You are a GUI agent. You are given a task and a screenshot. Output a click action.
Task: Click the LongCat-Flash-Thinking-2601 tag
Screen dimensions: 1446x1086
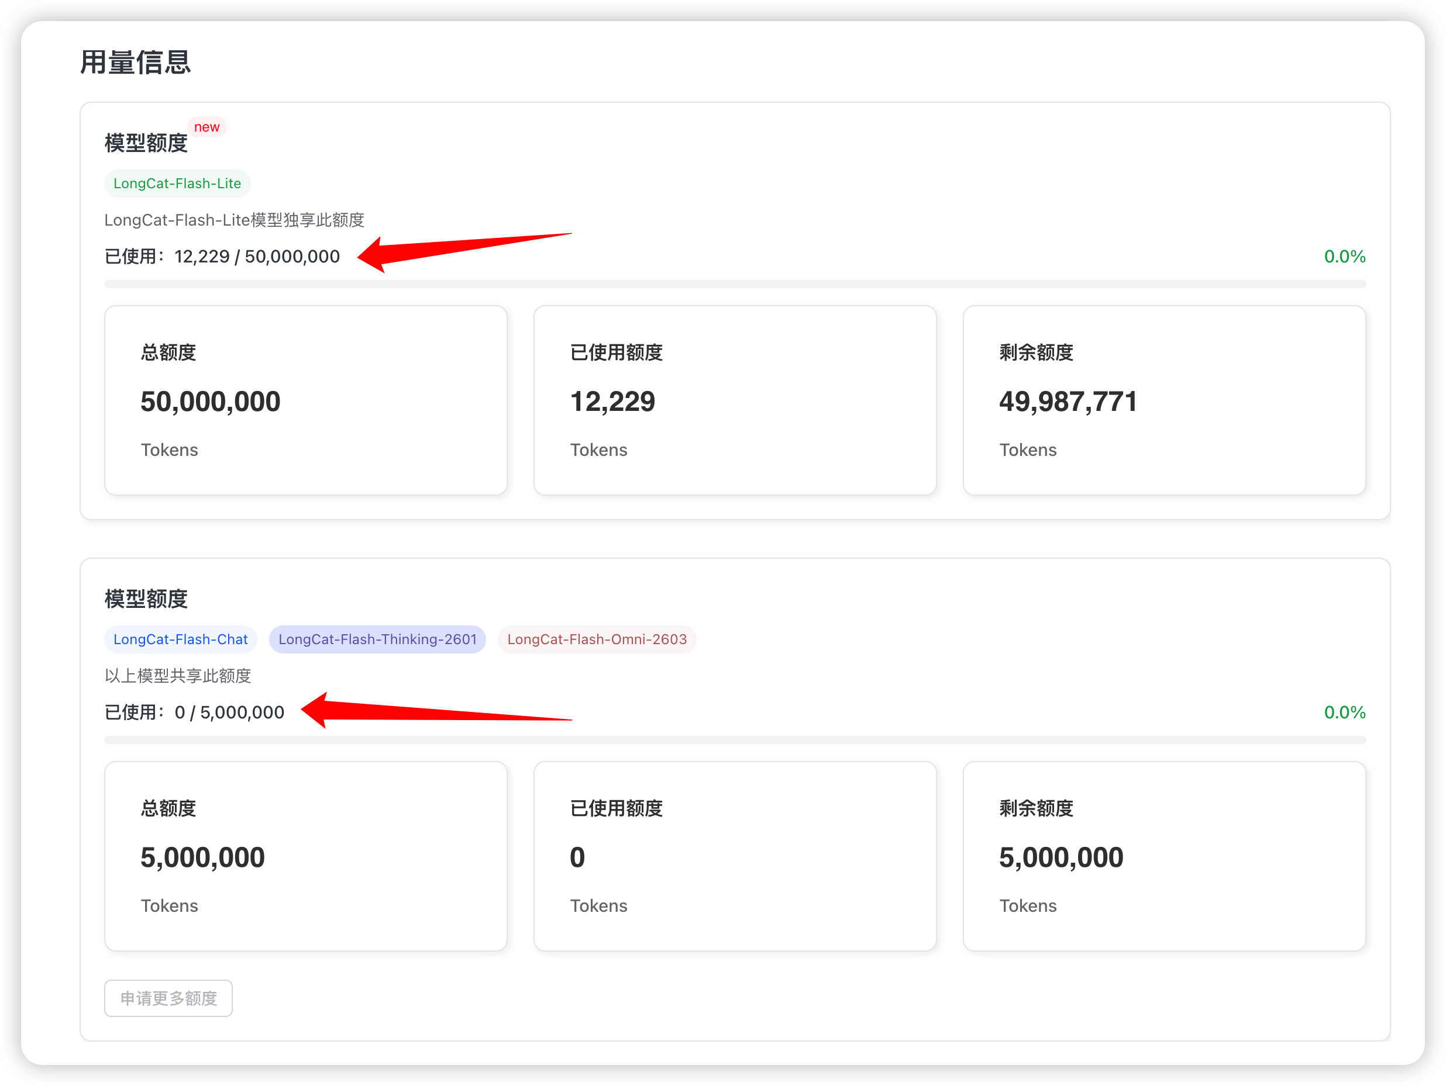pyautogui.click(x=377, y=639)
